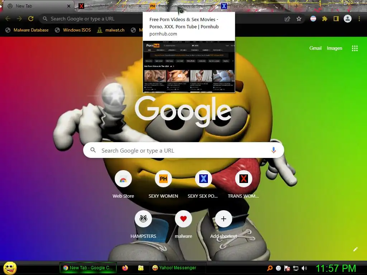Go back using the back arrow
This screenshot has width=367, height=275.
8,19
